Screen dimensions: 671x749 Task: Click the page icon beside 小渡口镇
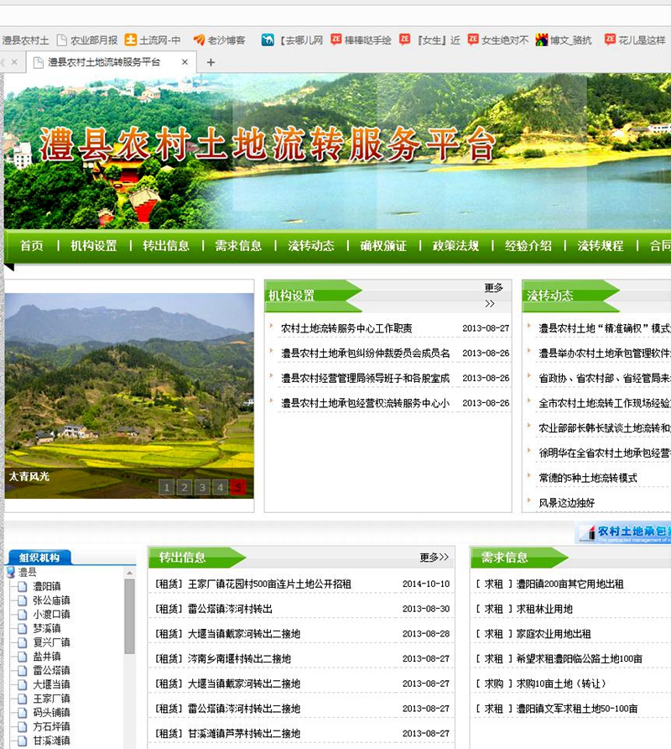coord(22,614)
